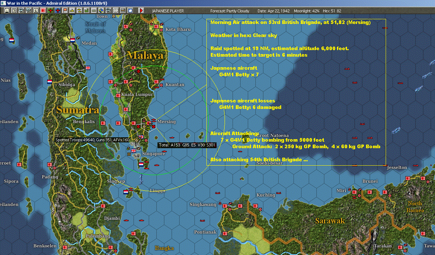The width and height of the screenshot is (435, 255).
Task: Click the Spotted Troops tooltip text
Action: tap(93, 140)
